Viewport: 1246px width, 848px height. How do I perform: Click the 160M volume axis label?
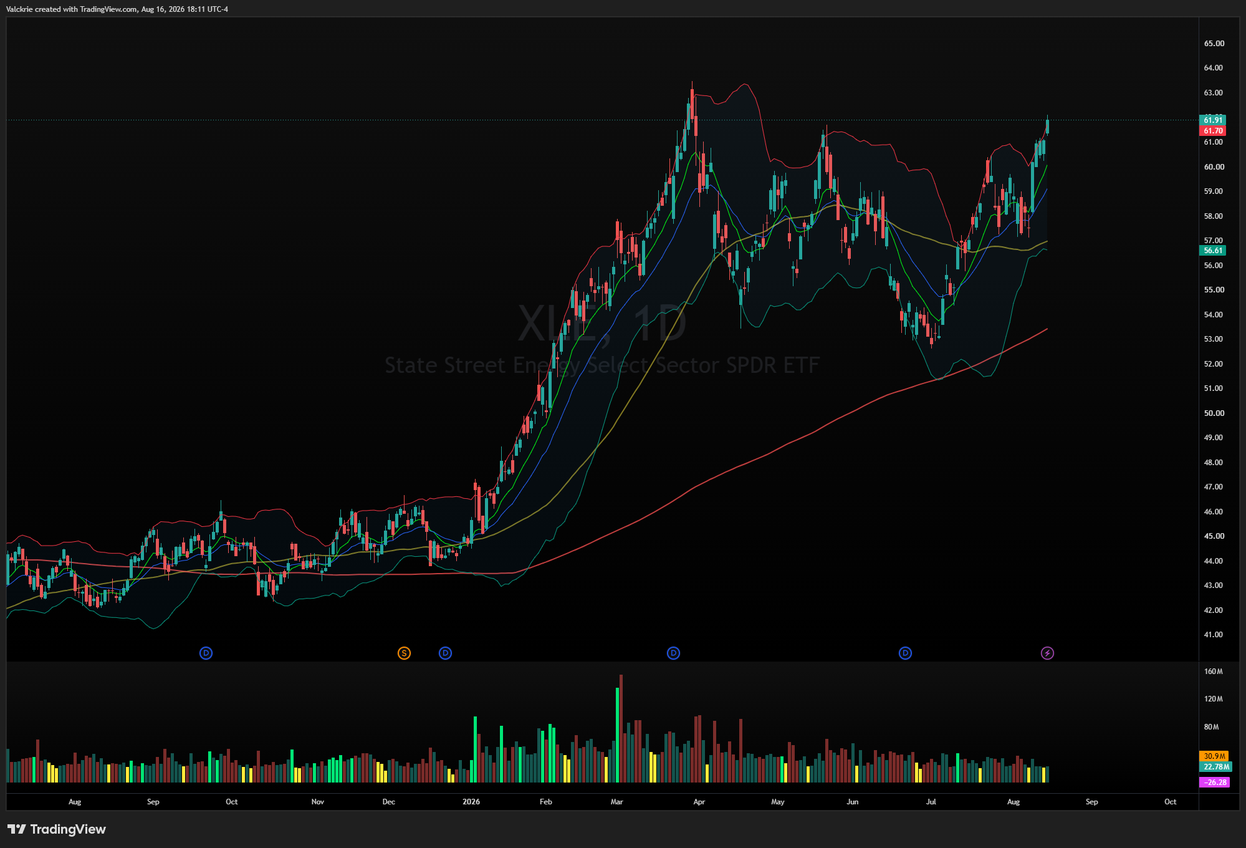coord(1213,672)
